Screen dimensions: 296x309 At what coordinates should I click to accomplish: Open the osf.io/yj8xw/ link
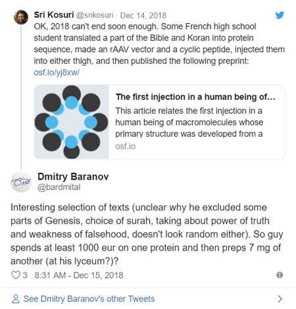click(57, 72)
